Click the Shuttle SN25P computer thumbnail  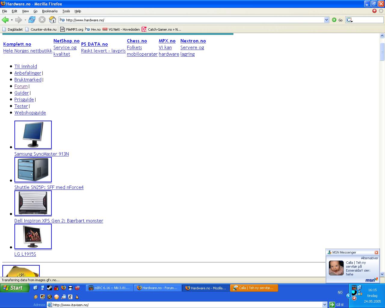pos(33,170)
